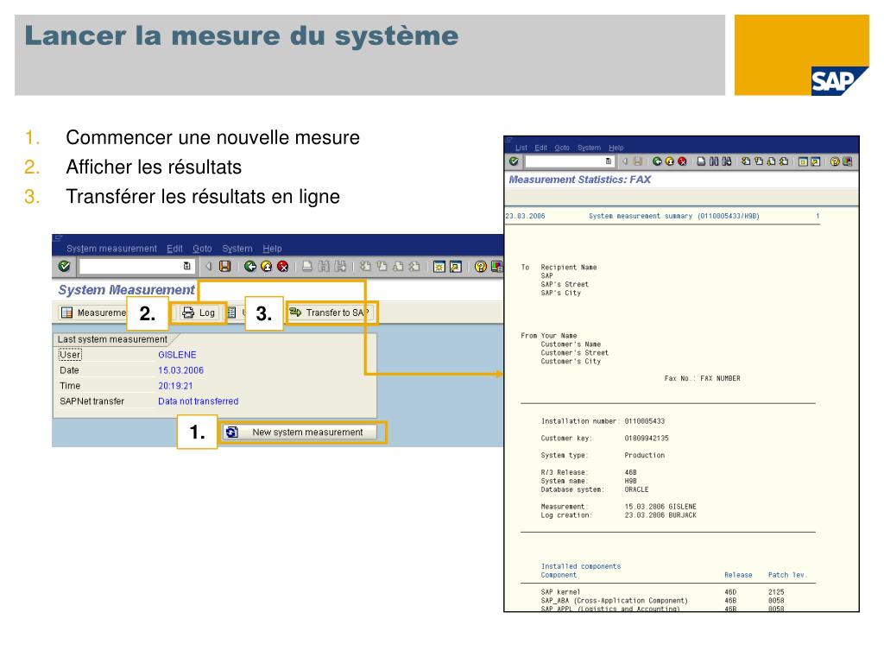Click the green Enter checkmark in System Measurement window

(x=64, y=266)
